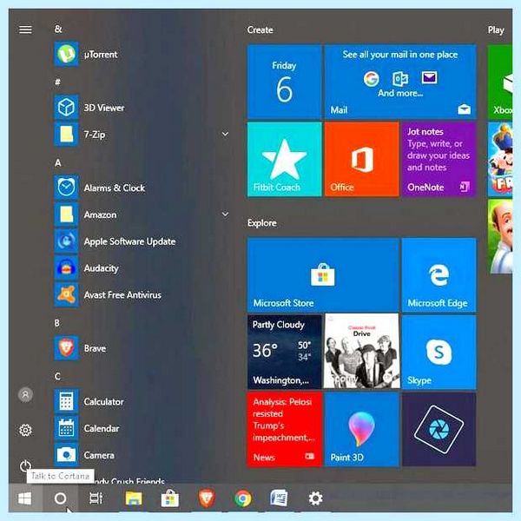Viewport: 521px width, 521px height.
Task: Open µTorrent from the app list
Action: [x=142, y=54]
